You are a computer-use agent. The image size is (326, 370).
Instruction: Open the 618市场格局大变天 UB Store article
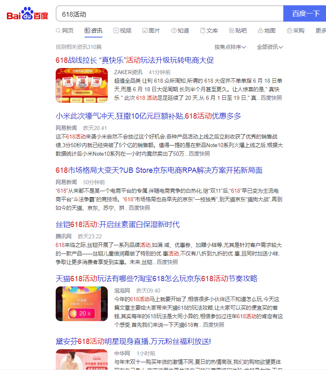pos(159,170)
